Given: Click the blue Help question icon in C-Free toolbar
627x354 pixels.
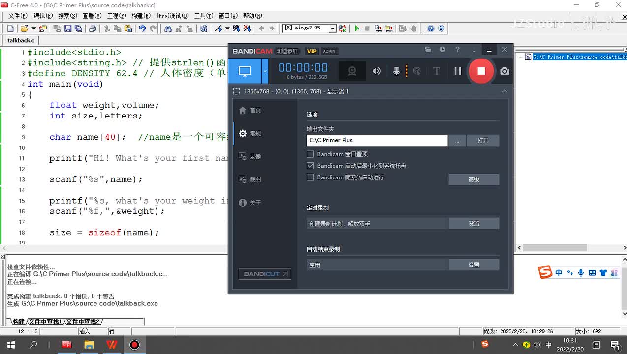Looking at the screenshot, I should tap(431, 29).
